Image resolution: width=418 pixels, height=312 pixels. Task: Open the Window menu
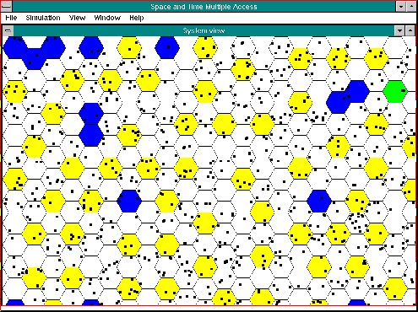tap(107, 18)
